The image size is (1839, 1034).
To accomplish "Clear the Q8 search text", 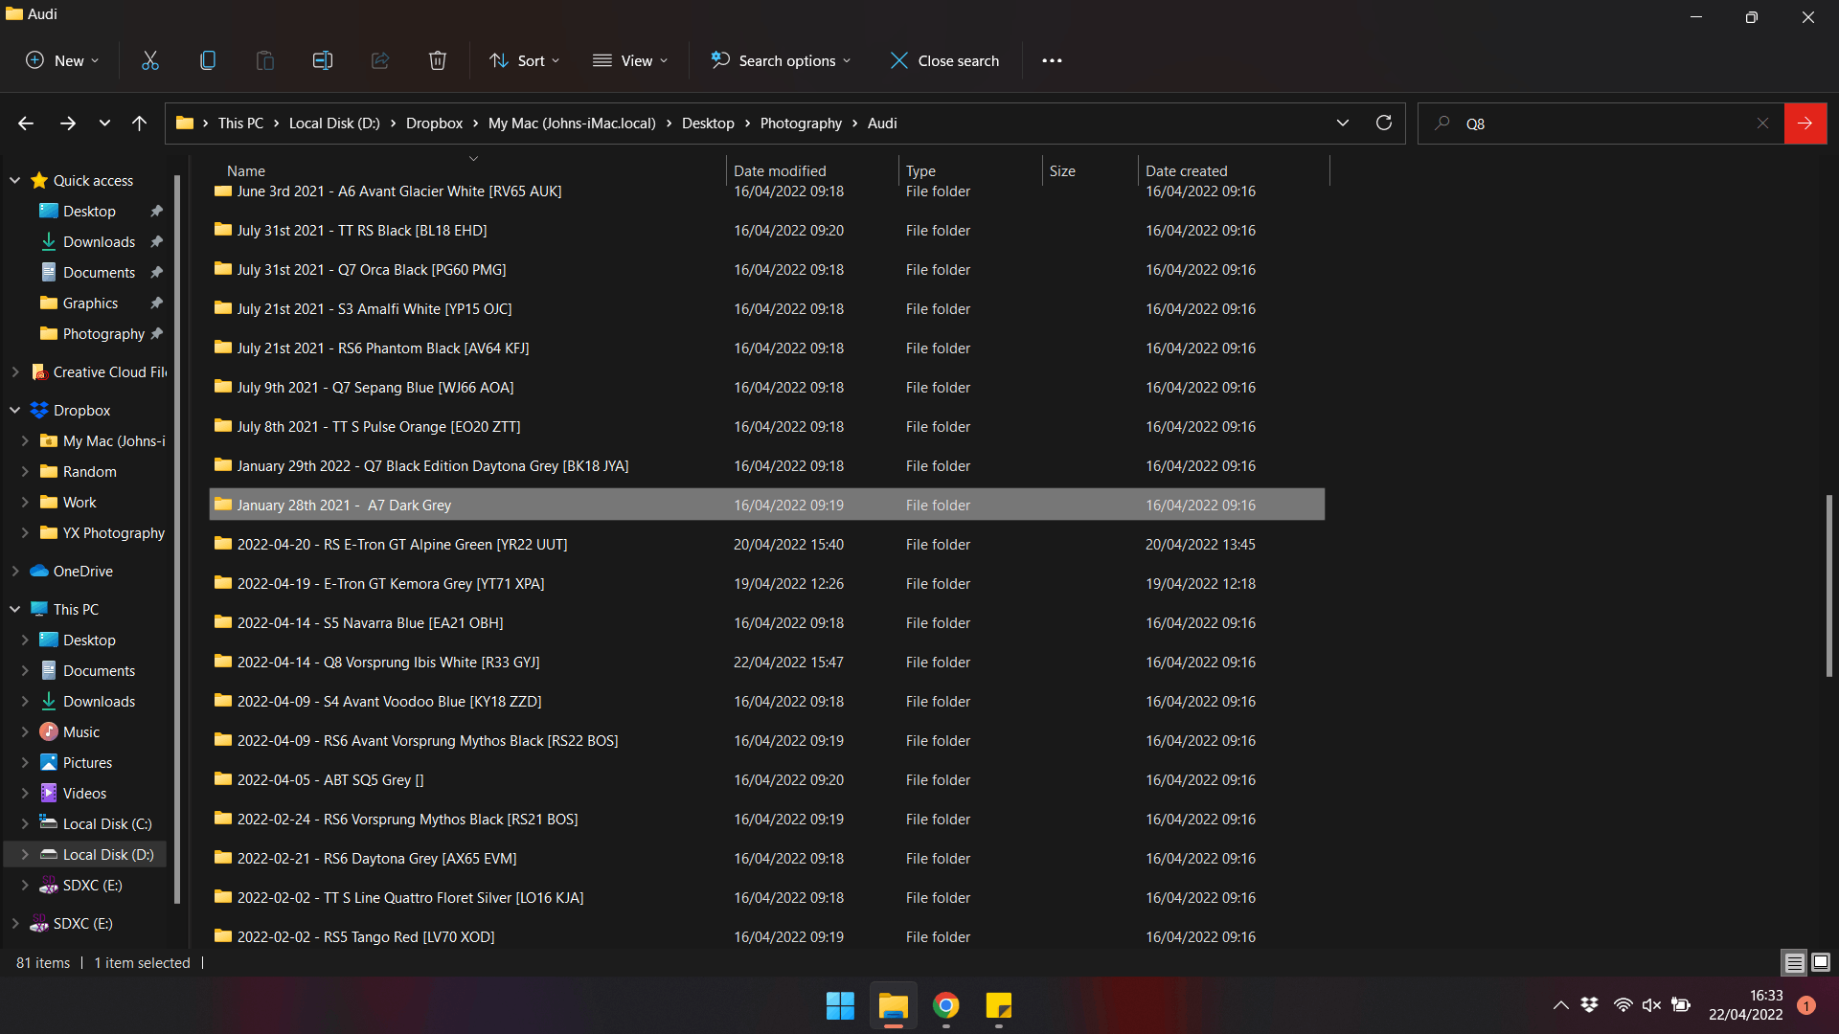I will [1762, 124].
